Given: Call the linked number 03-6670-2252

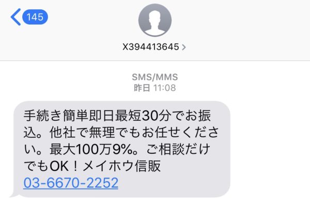Looking at the screenshot, I should coord(71,183).
